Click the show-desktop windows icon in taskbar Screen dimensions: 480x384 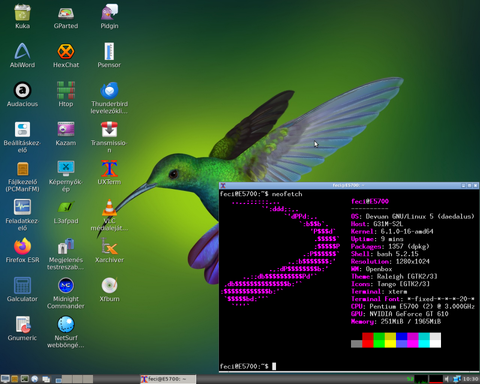pyautogui.click(x=46, y=379)
